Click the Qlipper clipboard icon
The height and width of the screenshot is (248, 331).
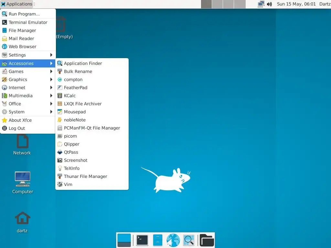60,144
